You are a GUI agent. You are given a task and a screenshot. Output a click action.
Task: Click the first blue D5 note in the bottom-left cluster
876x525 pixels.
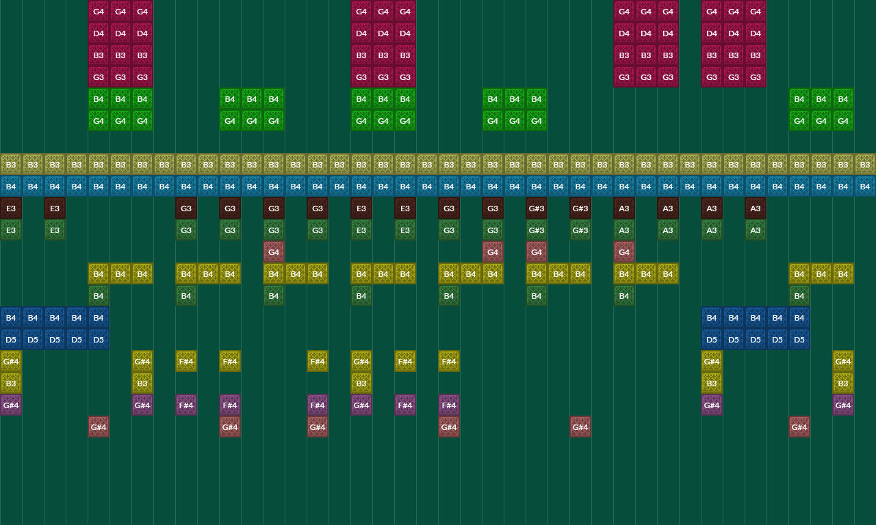pyautogui.click(x=11, y=339)
